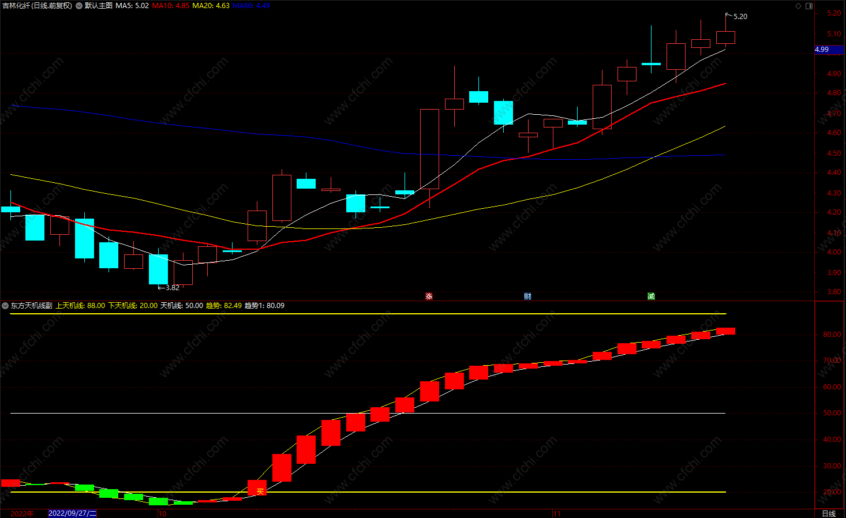Click the 5.20 high price annotation
Viewport: 846px width, 518px height.
coord(740,17)
